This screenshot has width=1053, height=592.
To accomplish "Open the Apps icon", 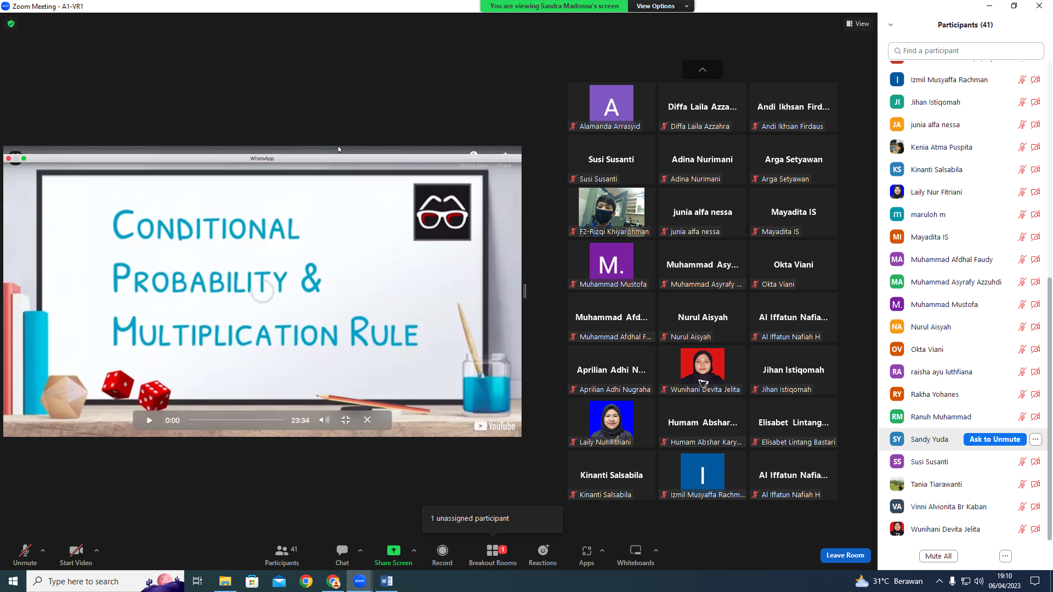I will pyautogui.click(x=587, y=550).
